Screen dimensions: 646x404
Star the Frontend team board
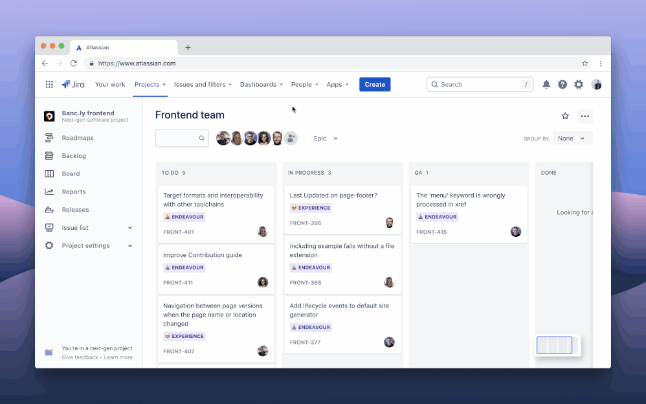tap(565, 116)
